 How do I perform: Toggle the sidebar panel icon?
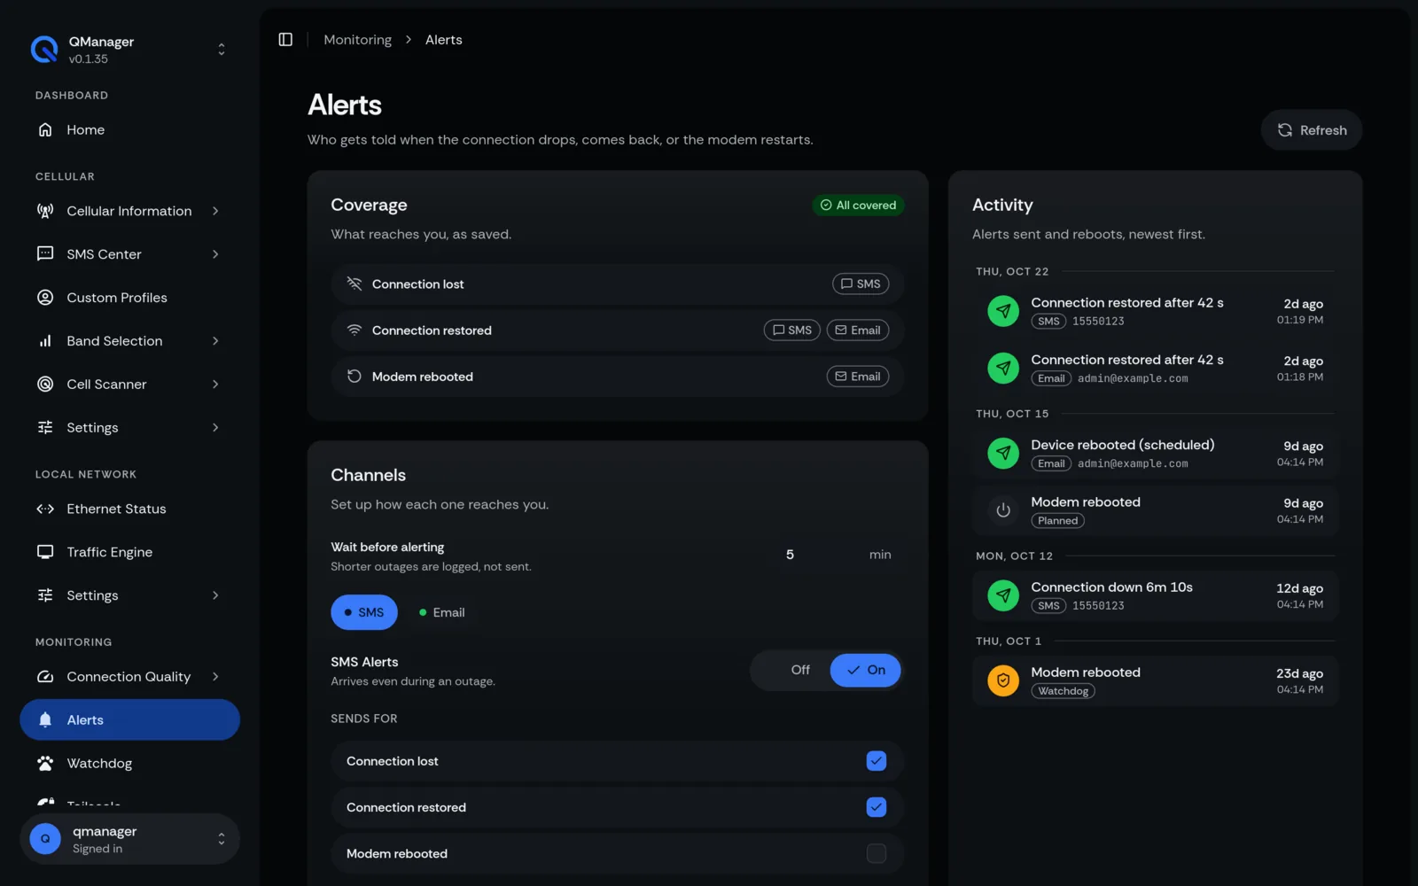pos(285,40)
